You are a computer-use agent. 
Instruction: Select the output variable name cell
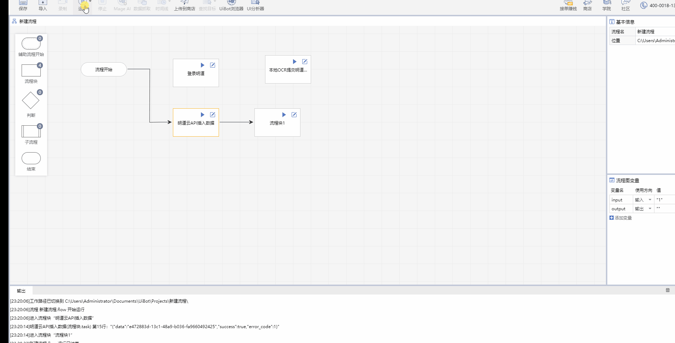(621, 209)
